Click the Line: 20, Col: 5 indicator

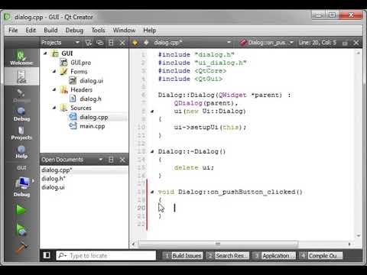click(x=317, y=43)
